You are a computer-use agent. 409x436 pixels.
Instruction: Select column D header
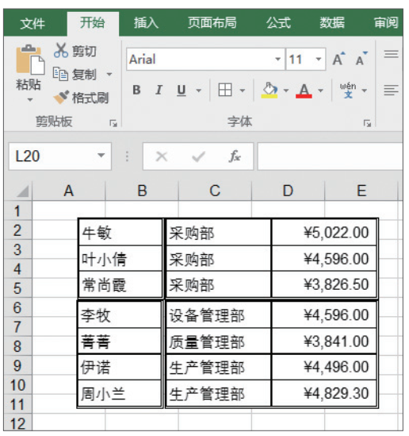(x=288, y=191)
